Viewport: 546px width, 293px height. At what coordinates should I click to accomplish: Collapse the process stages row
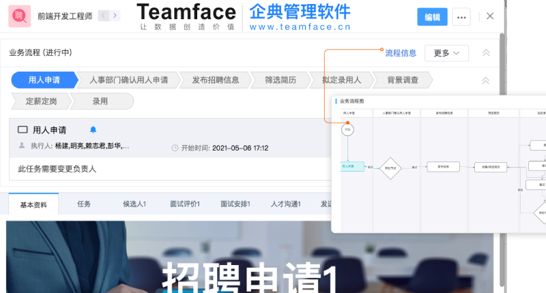486,80
